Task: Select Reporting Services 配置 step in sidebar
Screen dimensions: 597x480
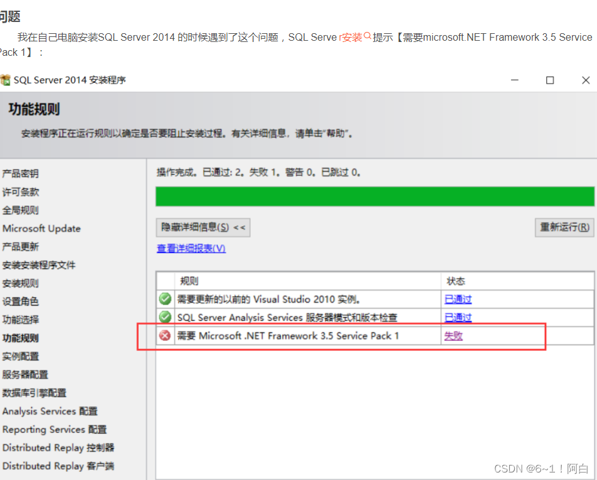Action: (55, 429)
